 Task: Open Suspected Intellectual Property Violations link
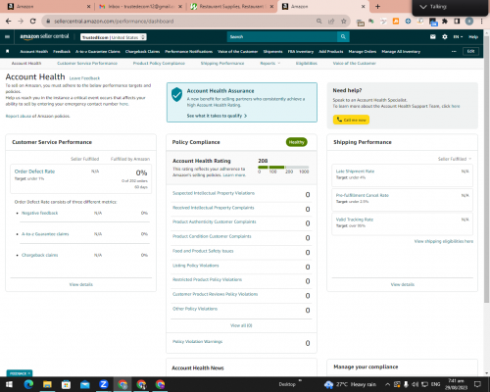pos(214,193)
